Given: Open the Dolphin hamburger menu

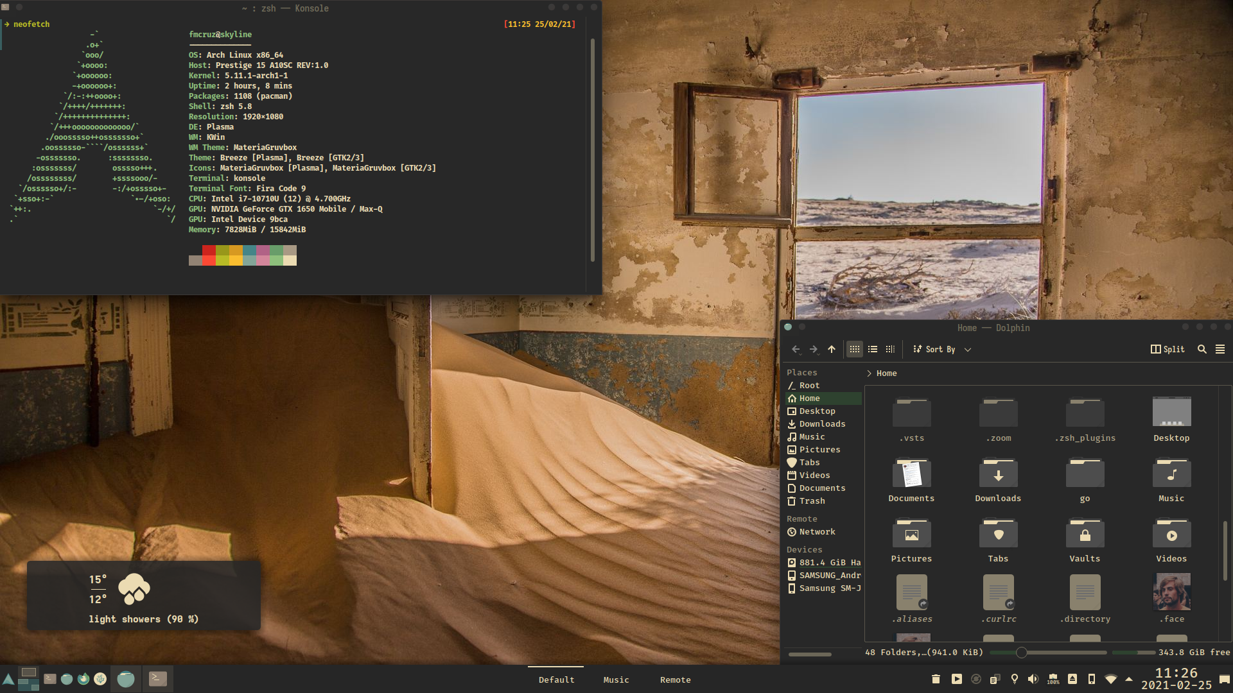Looking at the screenshot, I should pos(1220,349).
